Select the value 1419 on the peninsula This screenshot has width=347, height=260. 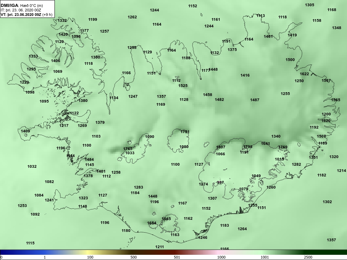pyautogui.click(x=292, y=35)
